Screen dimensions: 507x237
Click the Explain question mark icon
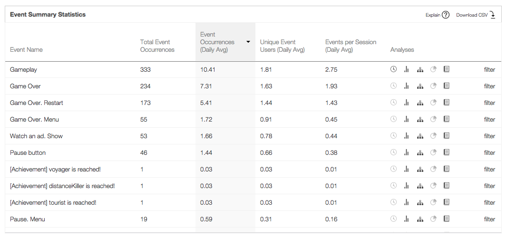coord(446,15)
